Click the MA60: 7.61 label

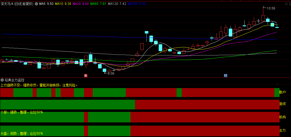98,4
